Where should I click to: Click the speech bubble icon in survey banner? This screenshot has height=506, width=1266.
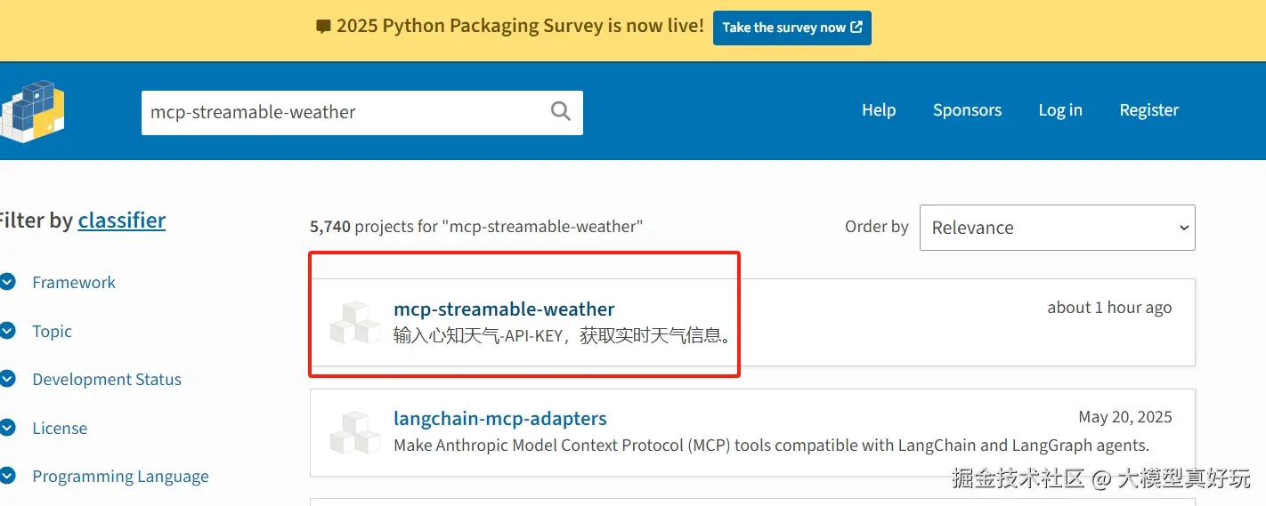coord(323,27)
